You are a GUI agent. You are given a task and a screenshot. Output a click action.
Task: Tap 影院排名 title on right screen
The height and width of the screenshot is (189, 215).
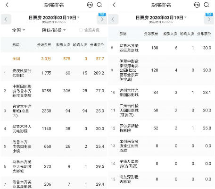pos(161,5)
